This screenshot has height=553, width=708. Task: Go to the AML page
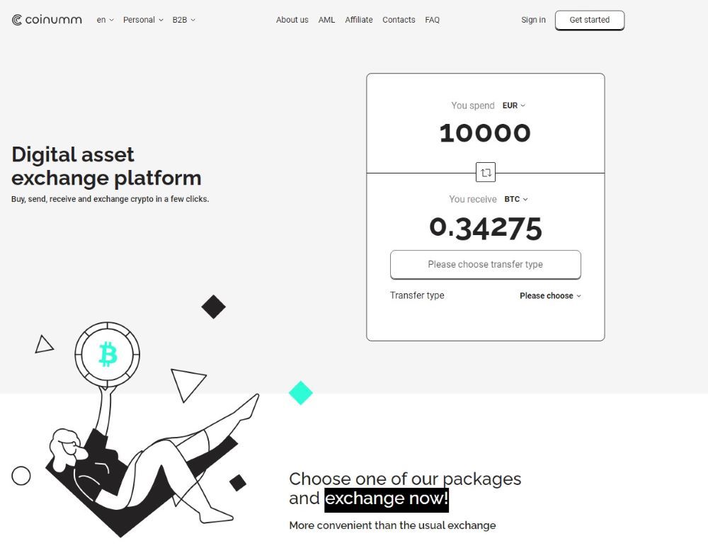click(326, 20)
